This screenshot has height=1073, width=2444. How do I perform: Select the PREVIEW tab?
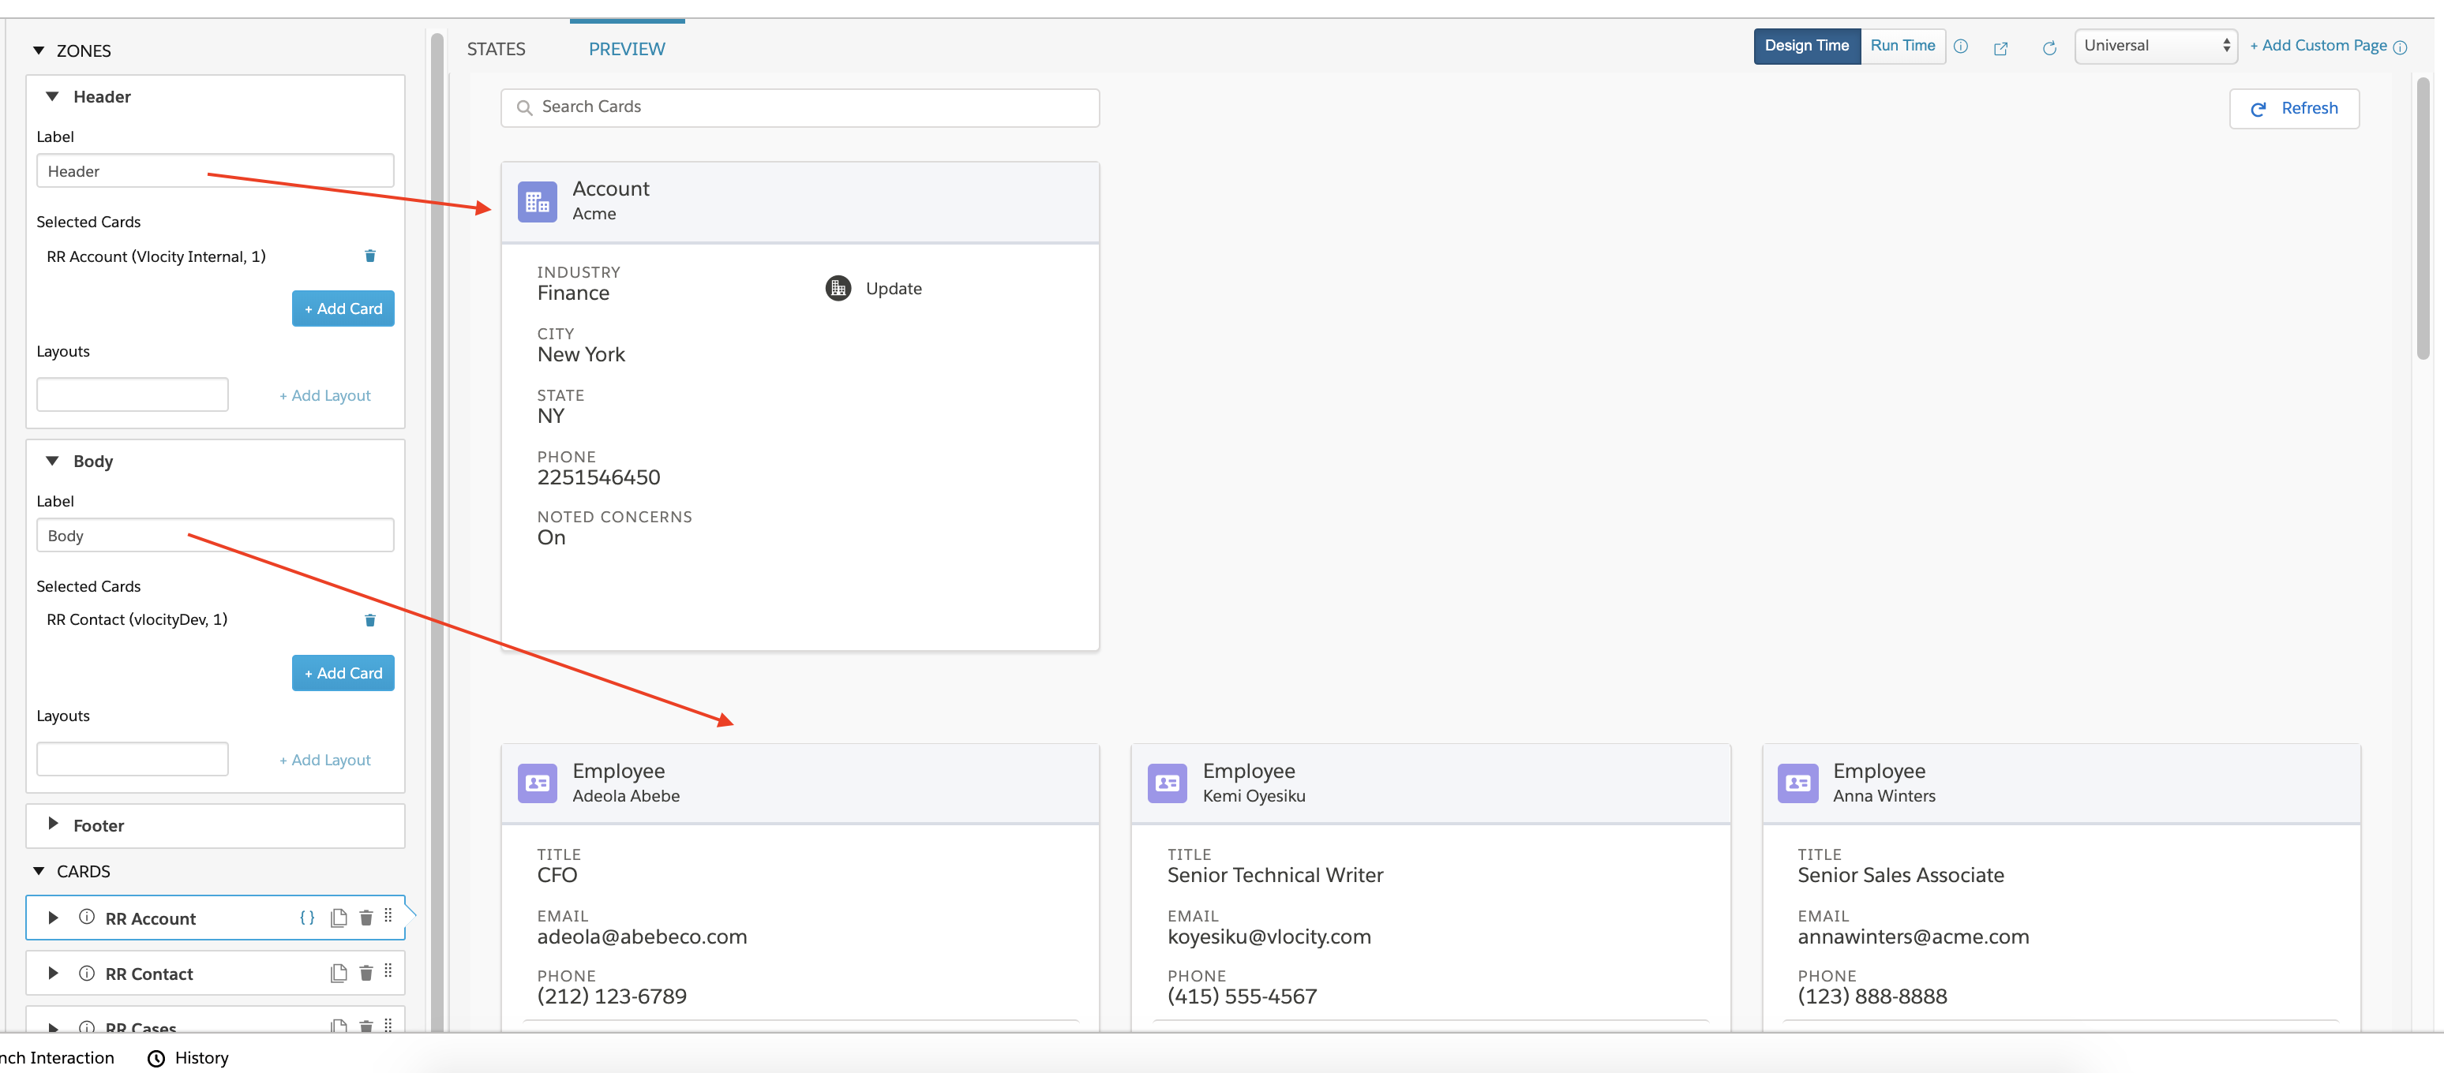(627, 49)
